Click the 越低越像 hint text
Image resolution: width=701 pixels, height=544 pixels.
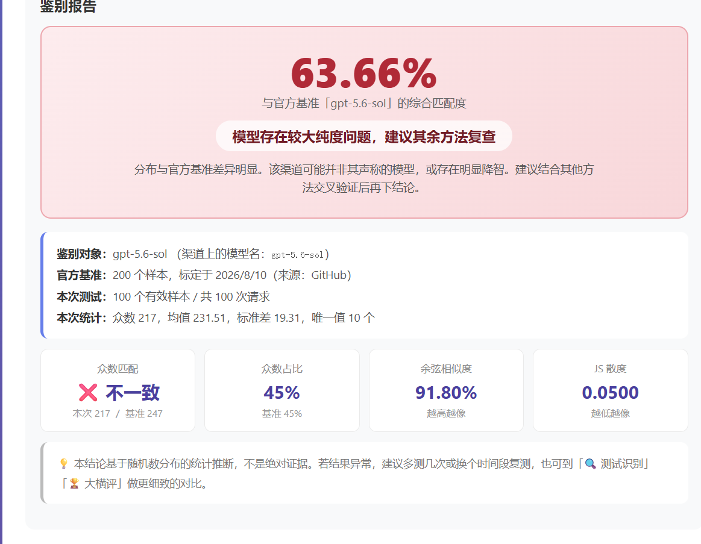tap(610, 413)
